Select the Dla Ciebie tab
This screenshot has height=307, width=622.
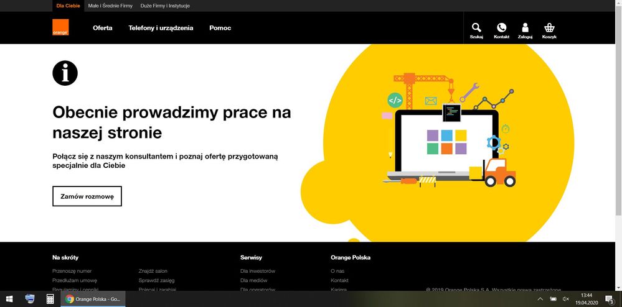(68, 6)
